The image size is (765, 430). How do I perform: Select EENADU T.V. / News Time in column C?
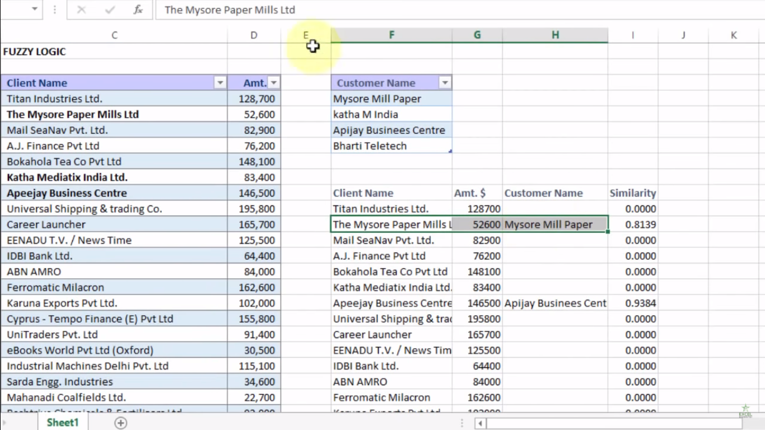[114, 240]
